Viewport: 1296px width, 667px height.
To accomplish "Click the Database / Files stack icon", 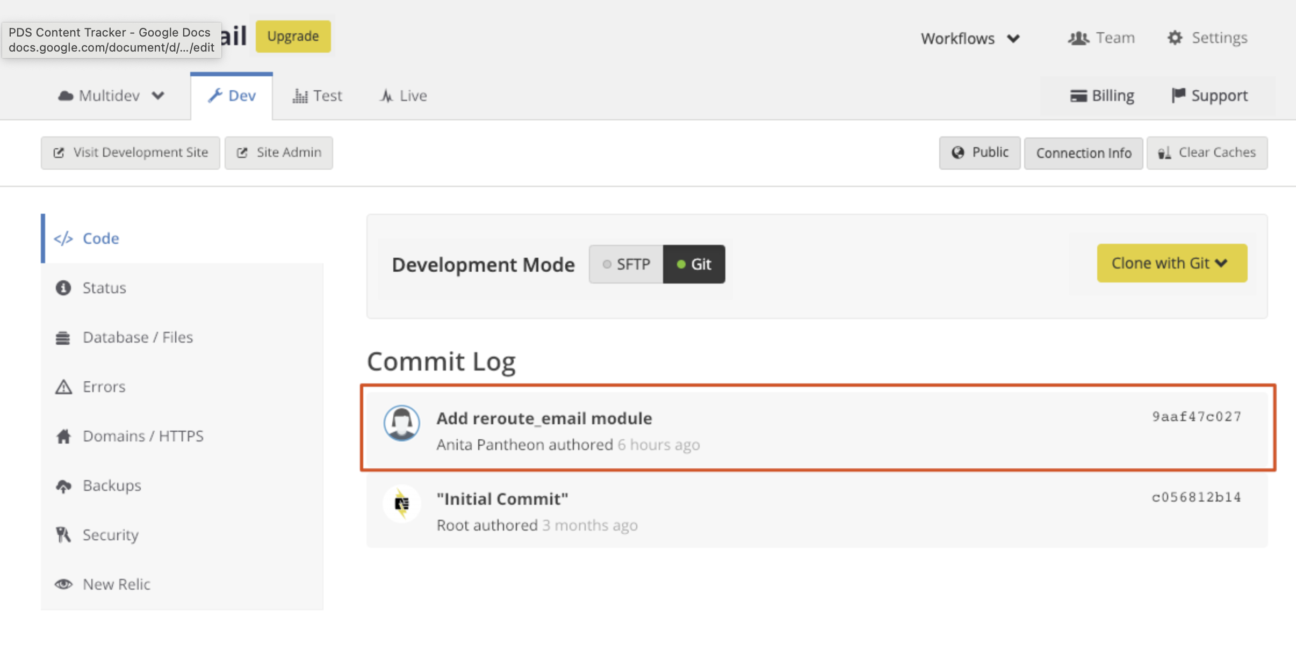I will pos(63,337).
